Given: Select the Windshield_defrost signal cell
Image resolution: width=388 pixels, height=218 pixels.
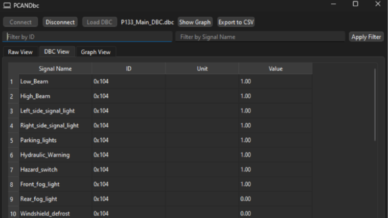Looking at the screenshot, I should point(55,213).
